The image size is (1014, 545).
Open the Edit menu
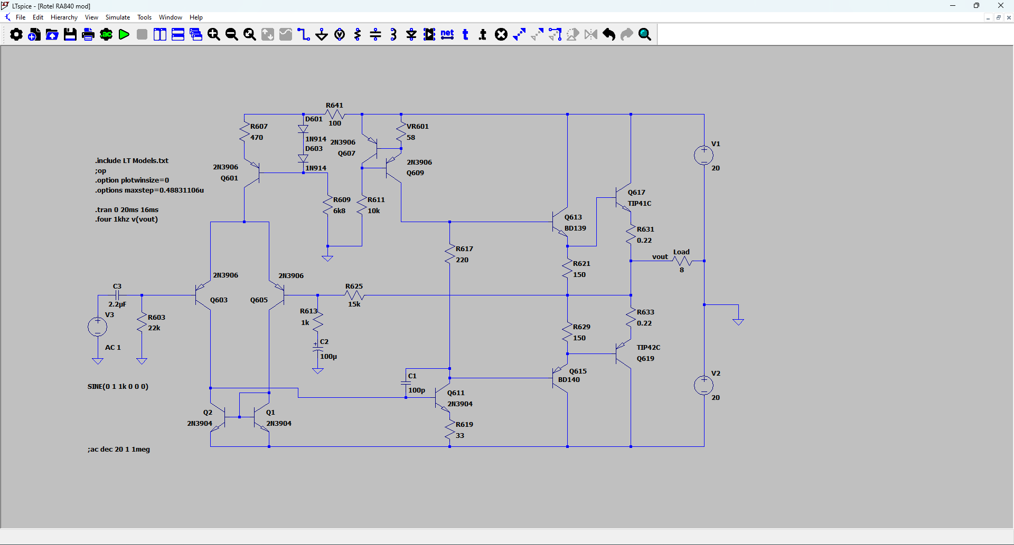coord(38,17)
